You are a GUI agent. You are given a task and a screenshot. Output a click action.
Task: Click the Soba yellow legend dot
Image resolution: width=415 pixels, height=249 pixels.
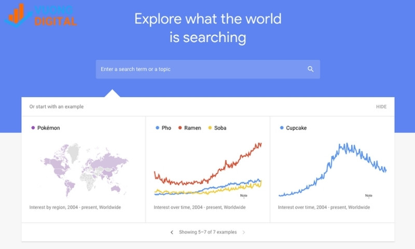210,128
